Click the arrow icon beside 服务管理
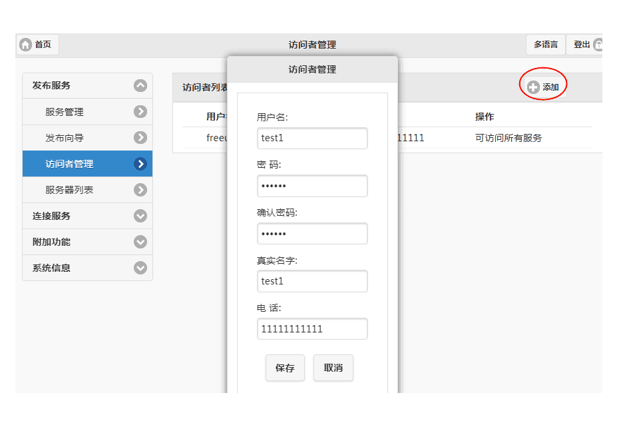 coord(140,112)
